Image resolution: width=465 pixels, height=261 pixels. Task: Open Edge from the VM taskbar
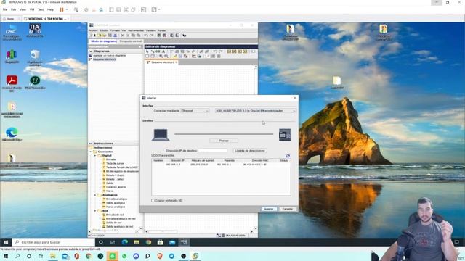[125, 242]
